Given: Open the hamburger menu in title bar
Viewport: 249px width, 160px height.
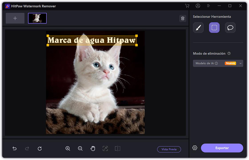Looking at the screenshot, I should click(x=209, y=6).
